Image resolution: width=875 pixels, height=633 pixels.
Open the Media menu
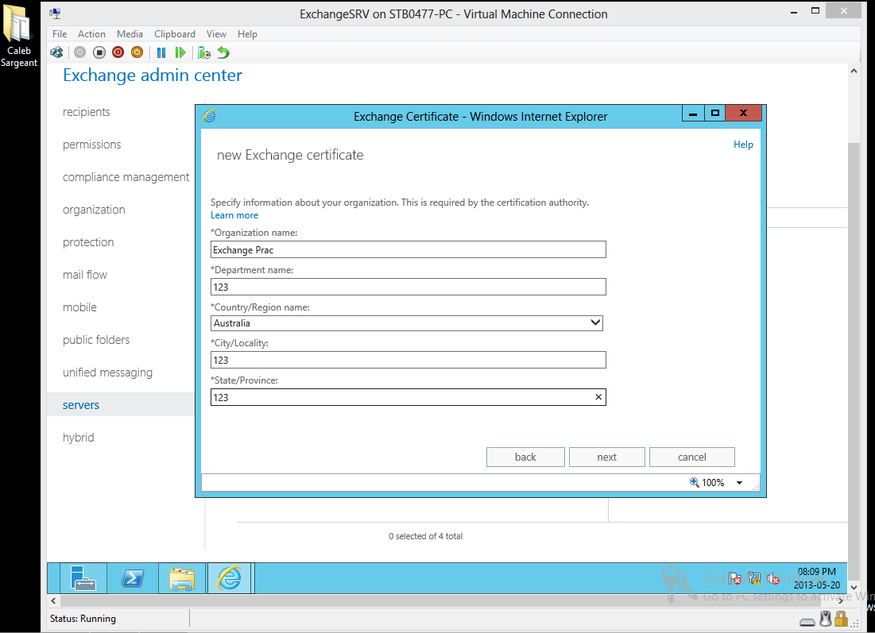[130, 34]
